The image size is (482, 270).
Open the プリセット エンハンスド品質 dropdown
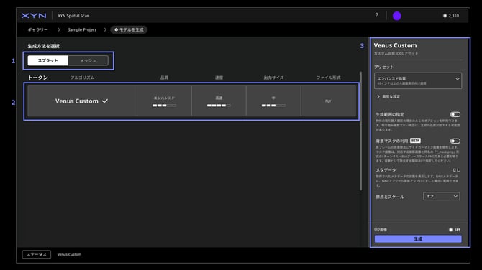point(418,80)
